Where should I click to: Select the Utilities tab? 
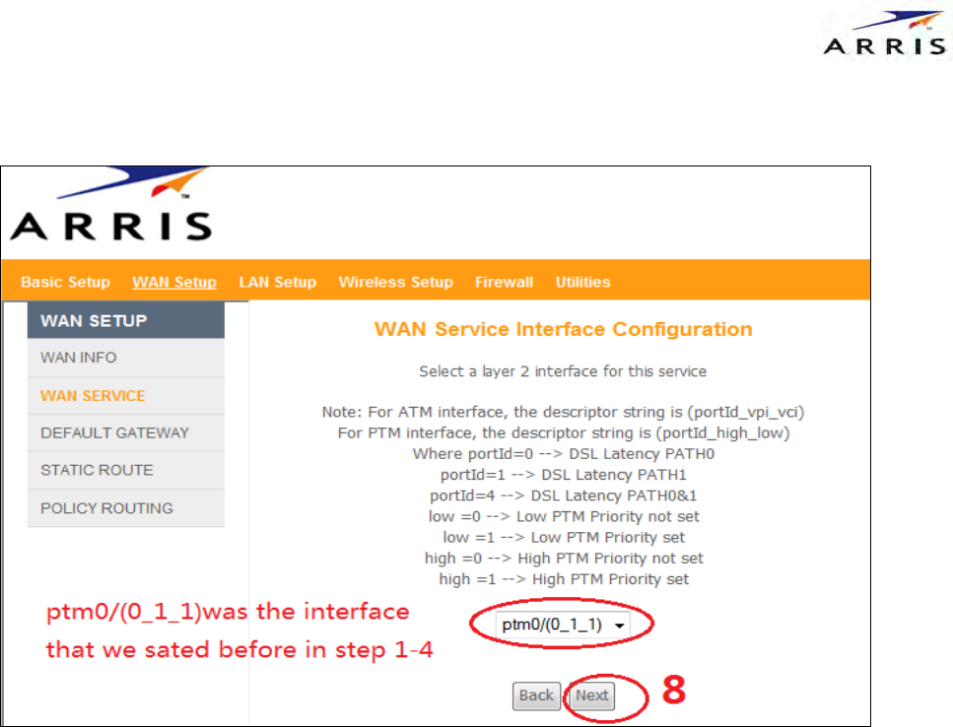pos(582,282)
